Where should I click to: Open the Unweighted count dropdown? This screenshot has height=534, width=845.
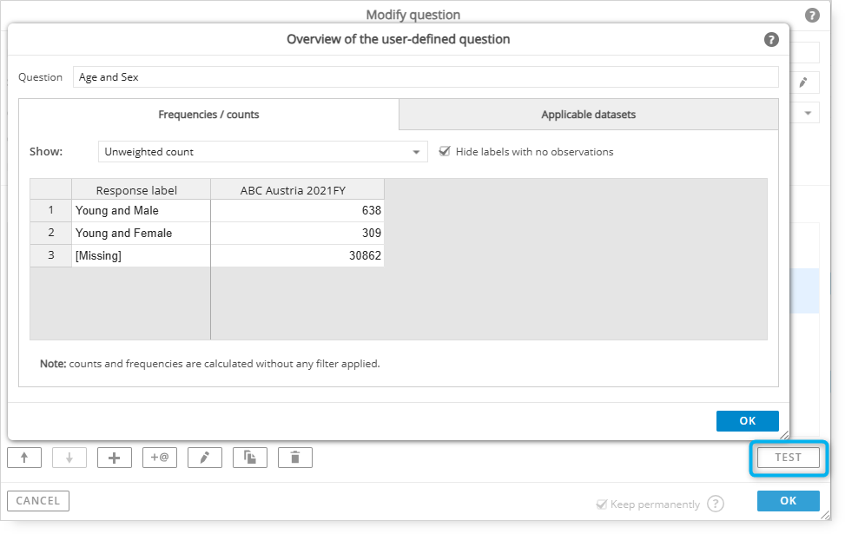[x=263, y=152]
